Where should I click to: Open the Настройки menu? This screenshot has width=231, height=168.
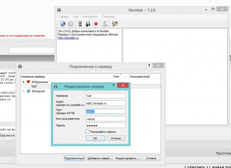tap(90, 17)
